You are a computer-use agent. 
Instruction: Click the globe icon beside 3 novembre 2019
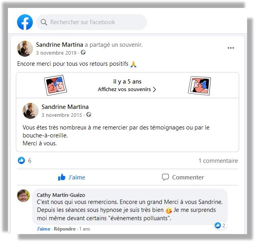coord(83,52)
